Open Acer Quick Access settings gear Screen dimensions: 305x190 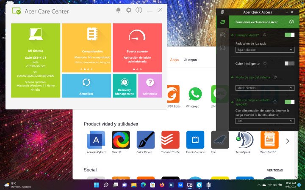pyautogui.click(x=291, y=22)
